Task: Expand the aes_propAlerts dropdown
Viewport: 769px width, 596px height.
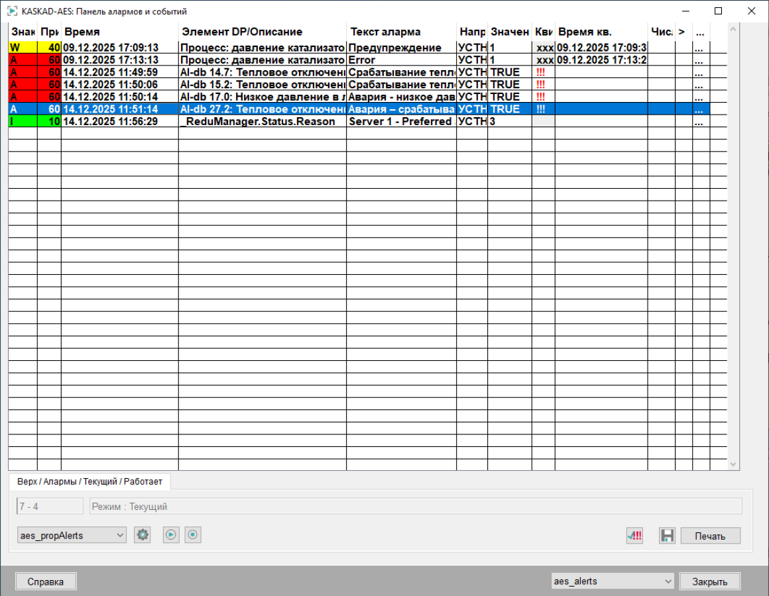Action: coord(72,535)
